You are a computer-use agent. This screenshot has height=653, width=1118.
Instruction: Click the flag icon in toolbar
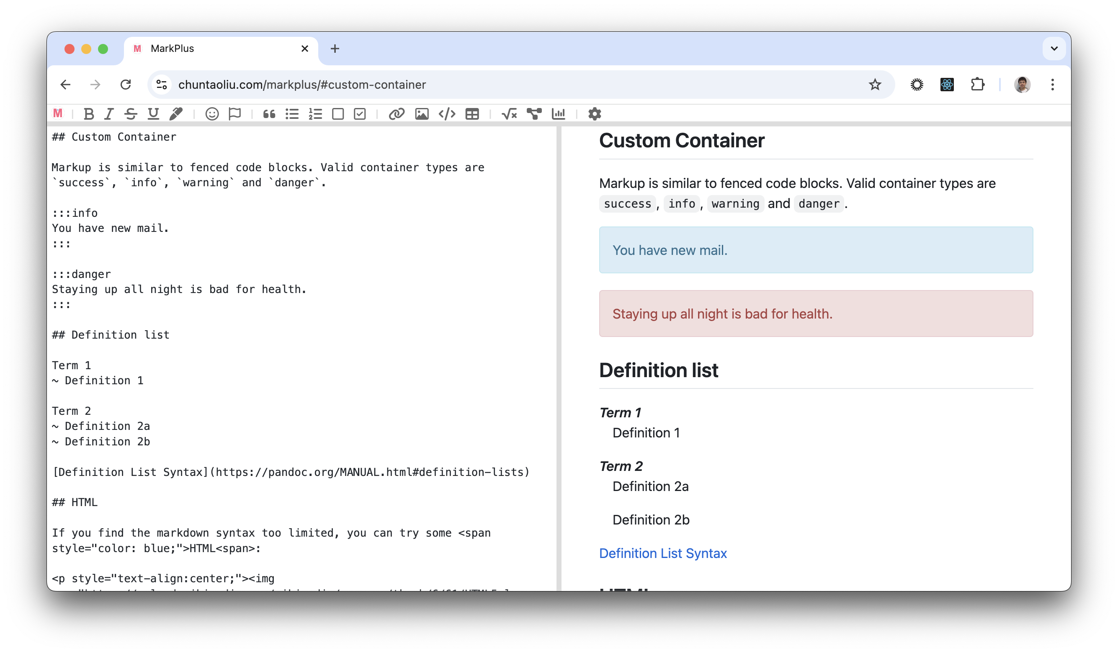pyautogui.click(x=234, y=114)
